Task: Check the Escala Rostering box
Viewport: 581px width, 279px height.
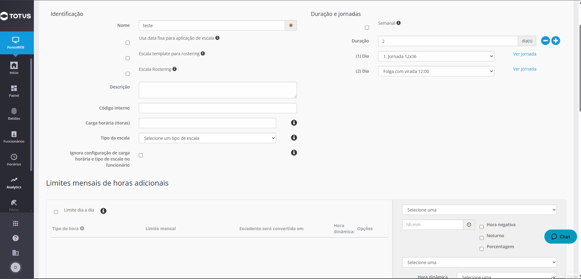Action: point(128,74)
